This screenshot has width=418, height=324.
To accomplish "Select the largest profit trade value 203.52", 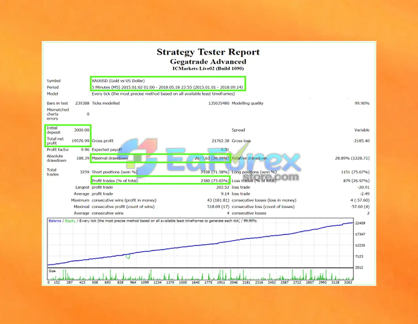I will pos(223,187).
